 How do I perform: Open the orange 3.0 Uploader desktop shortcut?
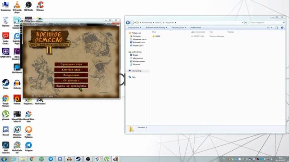coord(28,132)
